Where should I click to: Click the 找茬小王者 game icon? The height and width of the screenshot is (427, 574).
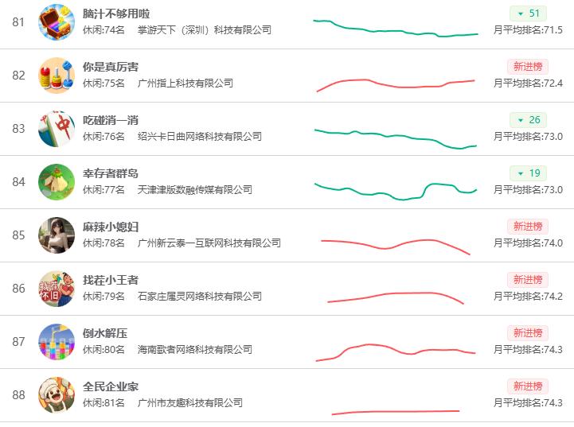point(57,289)
